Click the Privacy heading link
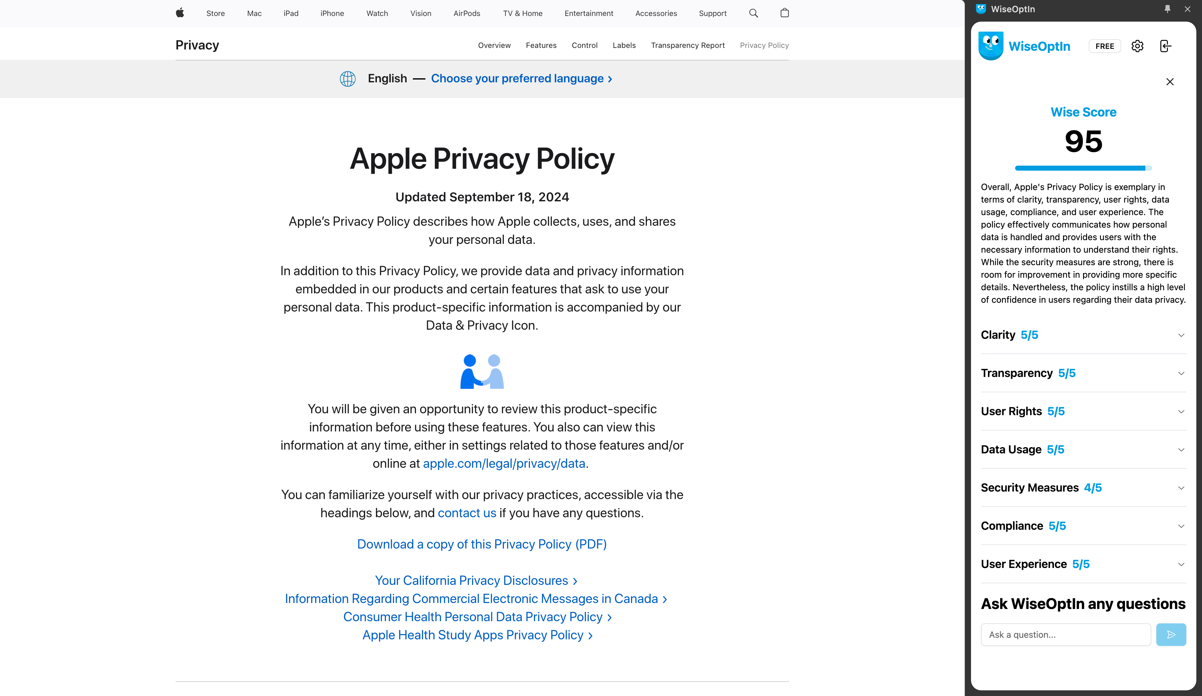This screenshot has width=1202, height=696. [197, 45]
